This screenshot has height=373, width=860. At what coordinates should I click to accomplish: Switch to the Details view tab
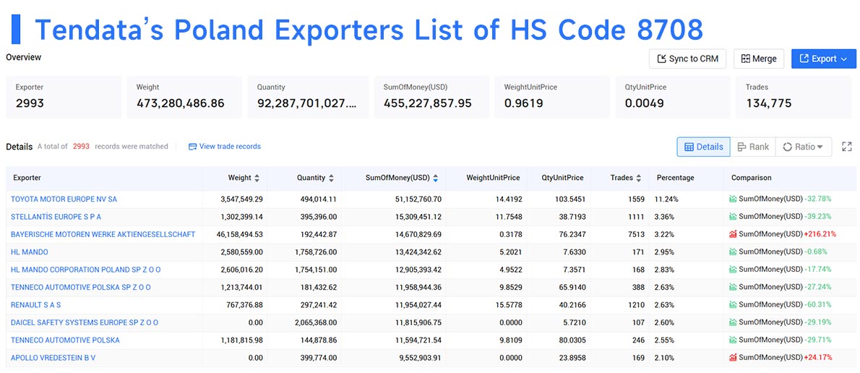(x=704, y=147)
